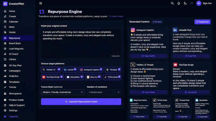This screenshot has width=216, height=121.
Task: Select Repurpose in sidebar
Action: [18, 38]
